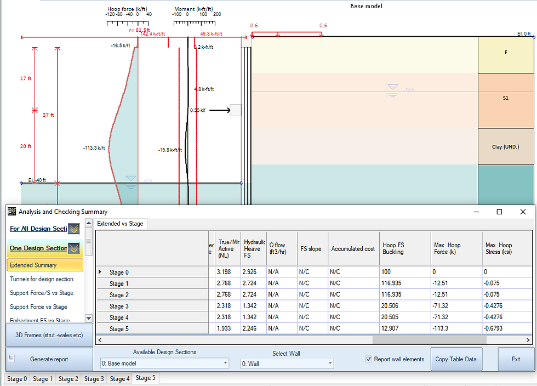Select Support Force vs Stage item
537x386 pixels.
38,307
